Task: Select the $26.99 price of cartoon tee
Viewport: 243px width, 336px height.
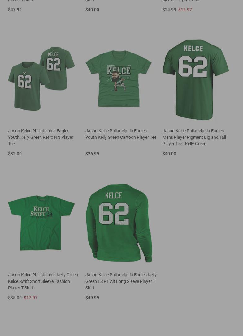Action: point(92,154)
